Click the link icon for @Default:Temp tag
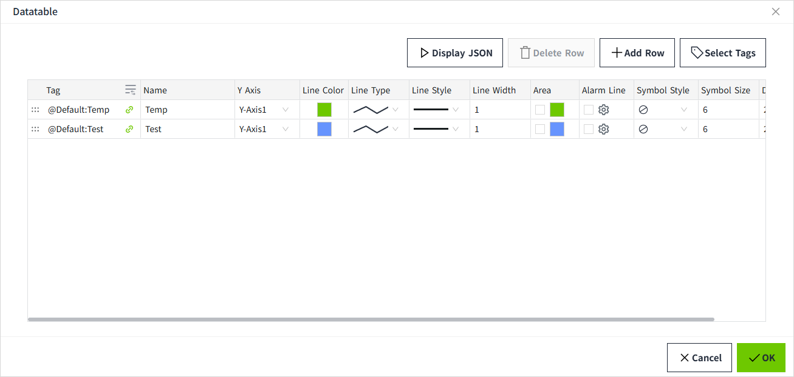Screen dimensions: 794x377 point(129,110)
